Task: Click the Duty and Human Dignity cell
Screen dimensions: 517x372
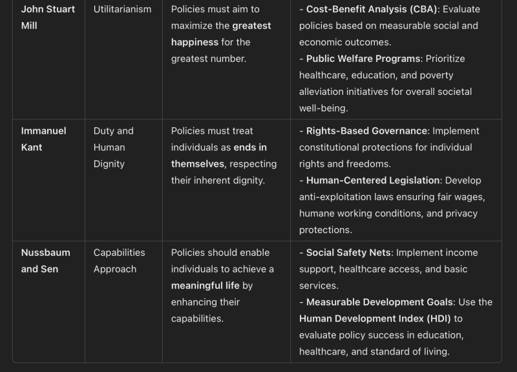Action: 114,147
